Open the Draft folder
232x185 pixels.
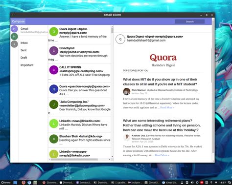[24, 58]
